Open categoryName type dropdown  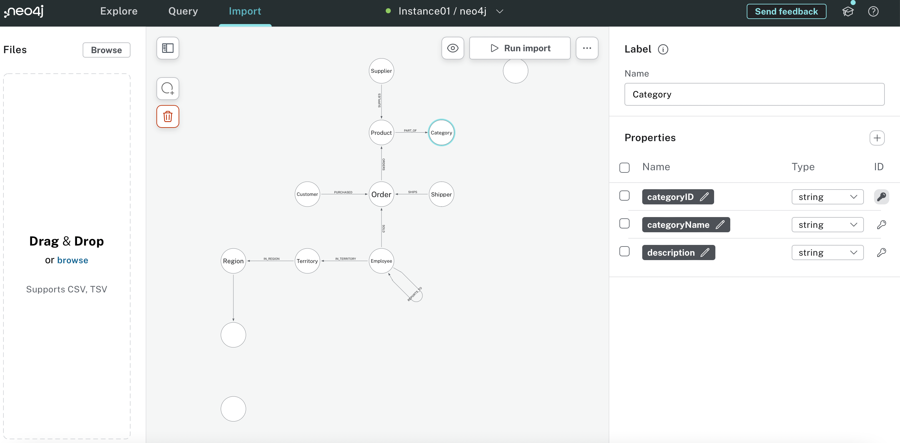[827, 225]
